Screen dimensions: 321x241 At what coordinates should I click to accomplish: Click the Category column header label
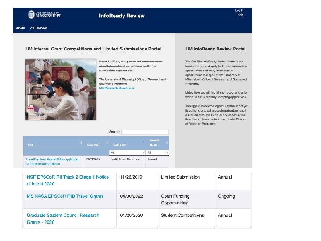(119, 145)
